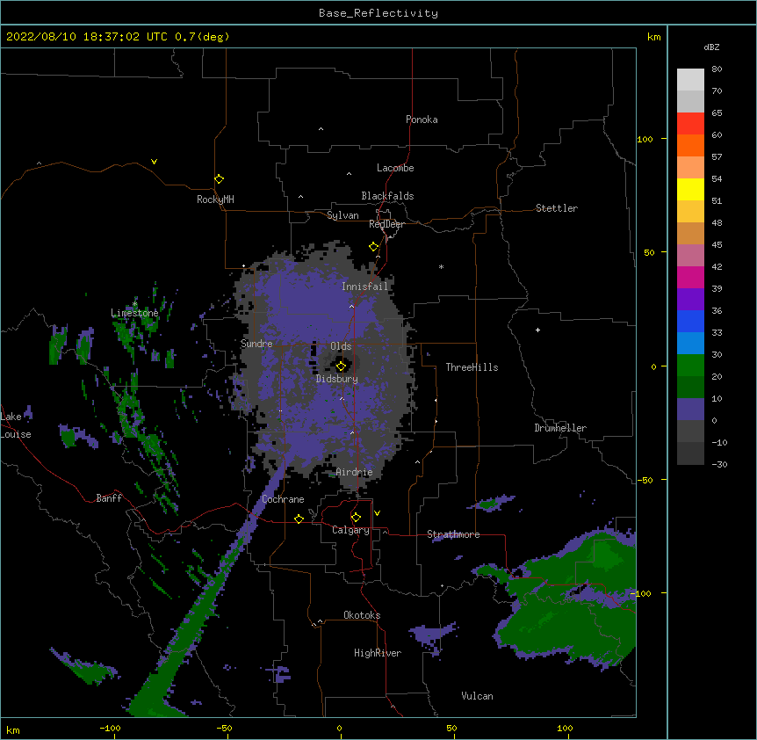
Task: Click the Calgary city label
Action: (x=350, y=530)
